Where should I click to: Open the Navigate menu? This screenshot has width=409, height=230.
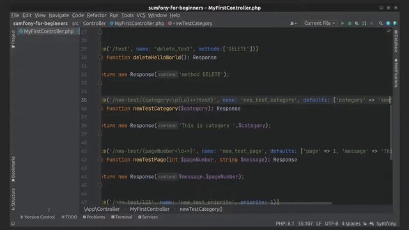tap(59, 15)
